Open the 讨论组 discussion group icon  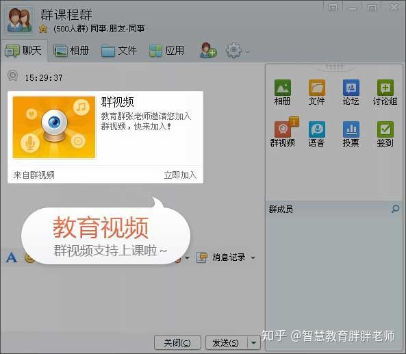pos(385,92)
